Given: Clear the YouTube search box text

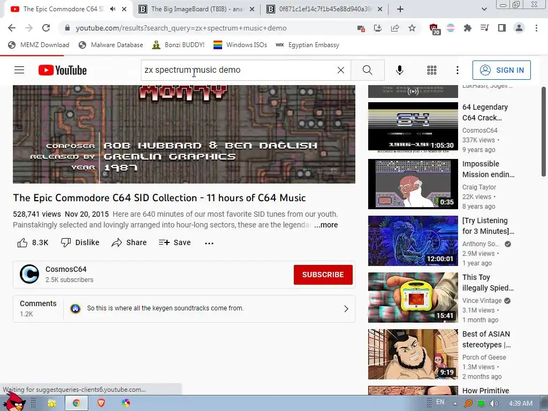Looking at the screenshot, I should pyautogui.click(x=341, y=70).
